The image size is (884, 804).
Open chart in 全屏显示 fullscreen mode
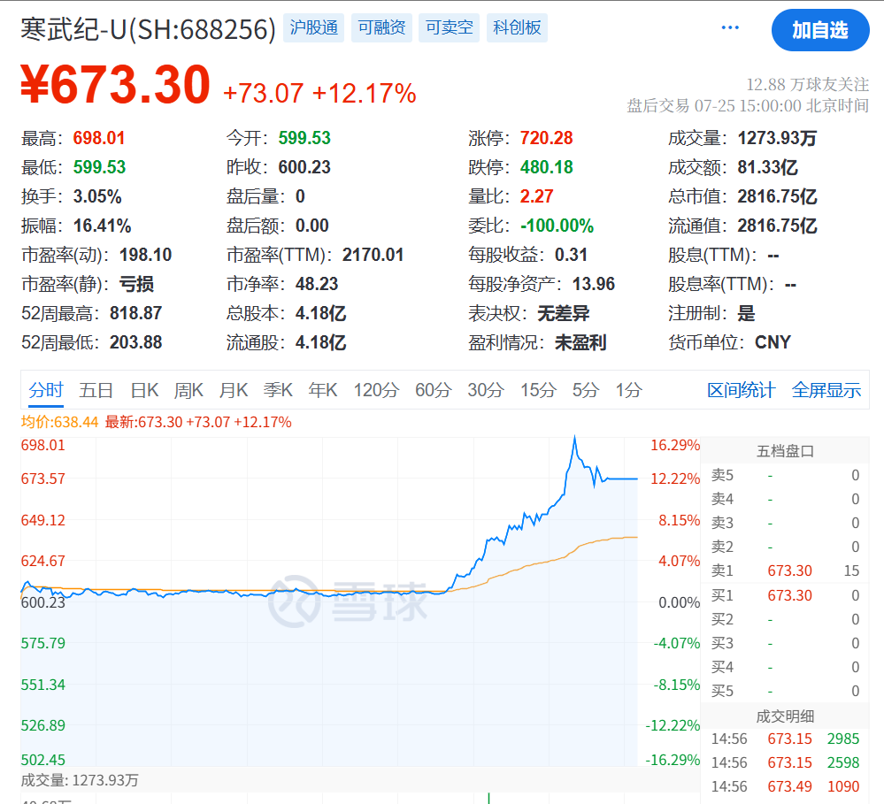coord(826,390)
